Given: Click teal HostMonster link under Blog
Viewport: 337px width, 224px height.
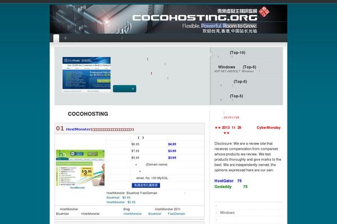Looking at the screenshot, I should 133,214.
